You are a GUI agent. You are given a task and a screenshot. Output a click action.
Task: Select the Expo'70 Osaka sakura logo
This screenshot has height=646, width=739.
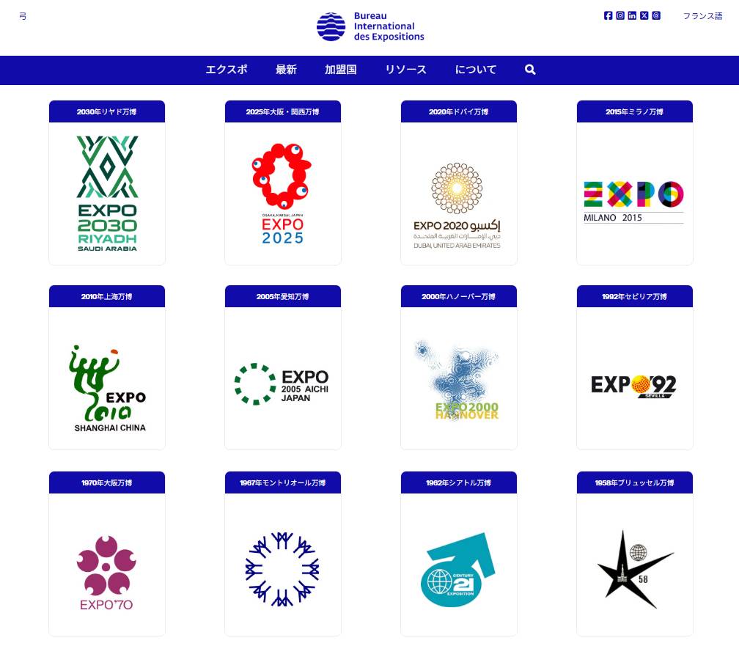coord(106,573)
